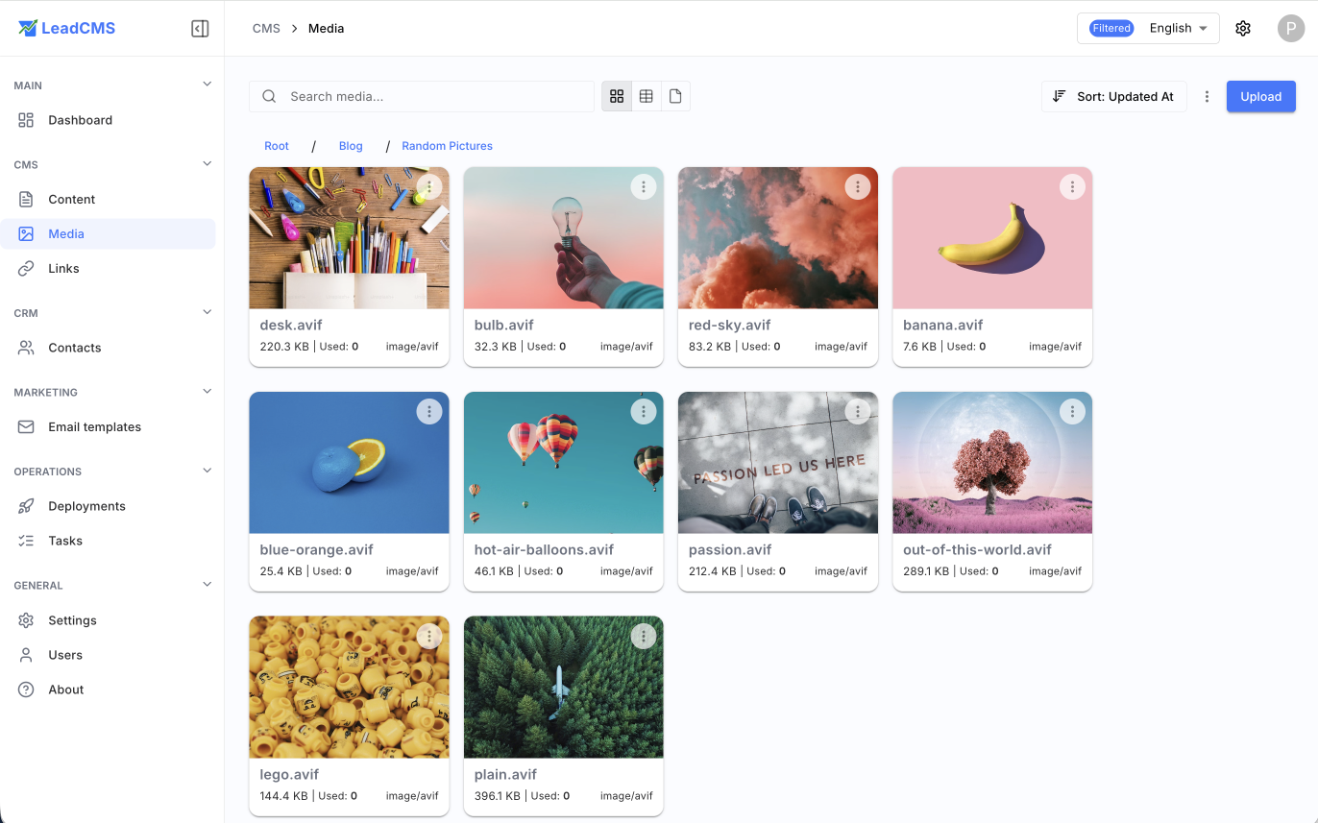
Task: Click the Contacts icon under CRM
Action: tap(26, 348)
